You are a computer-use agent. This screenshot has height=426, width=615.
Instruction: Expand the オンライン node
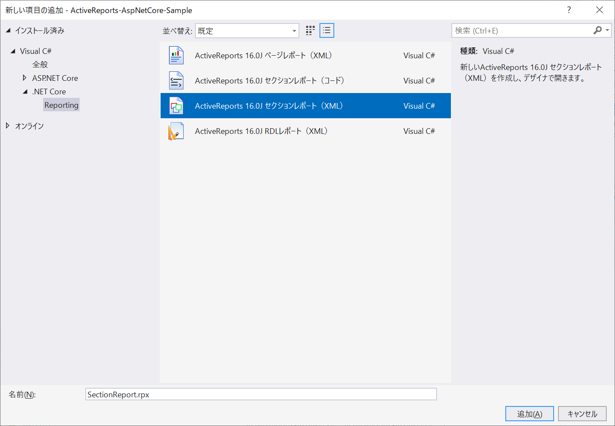[8, 126]
